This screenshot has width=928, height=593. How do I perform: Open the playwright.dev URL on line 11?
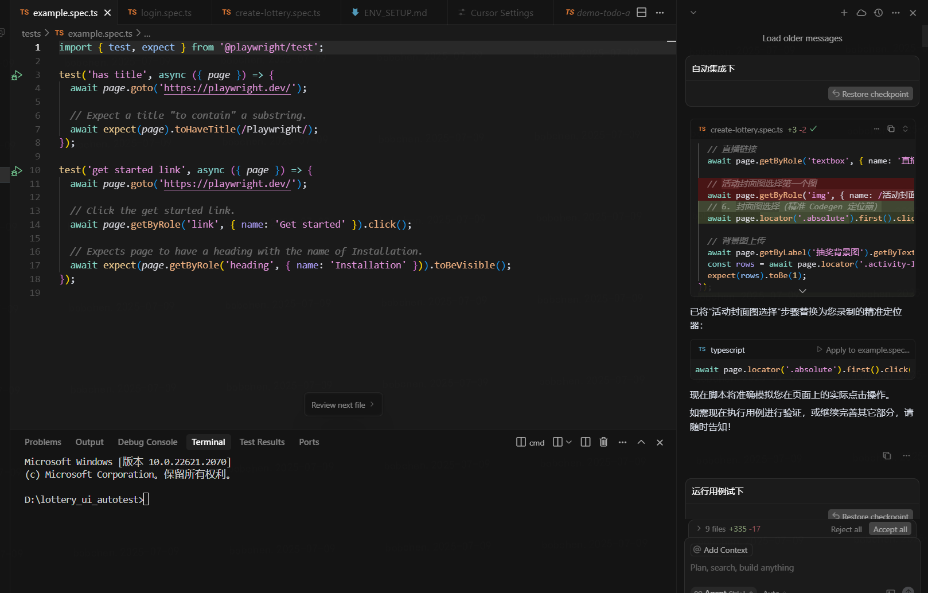tap(227, 184)
